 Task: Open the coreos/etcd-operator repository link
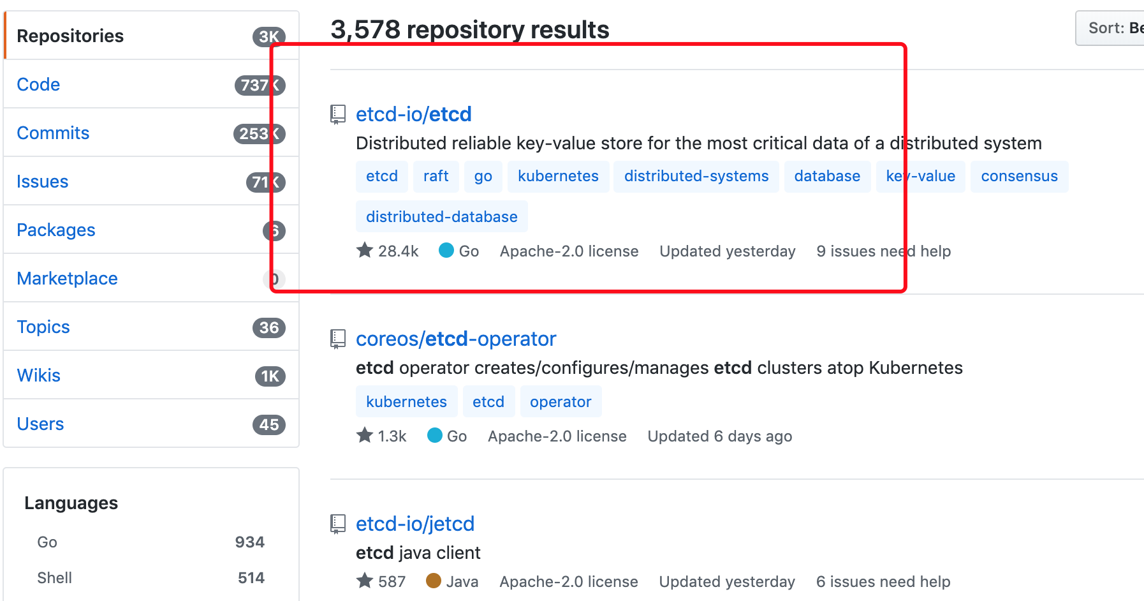[x=455, y=339]
